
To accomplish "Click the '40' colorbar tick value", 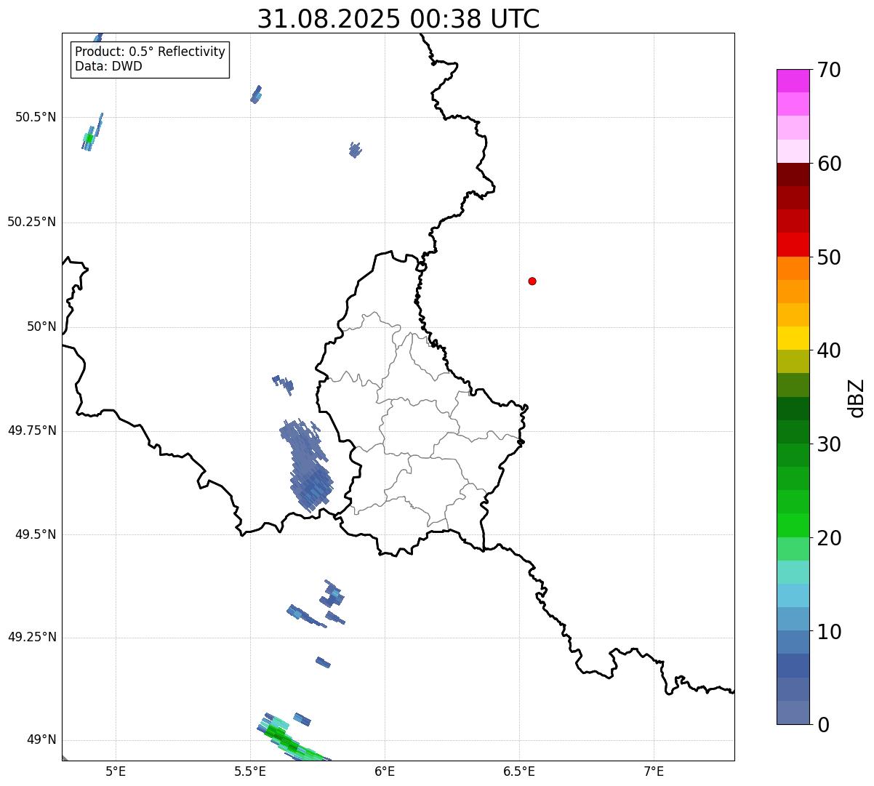I will click(829, 350).
